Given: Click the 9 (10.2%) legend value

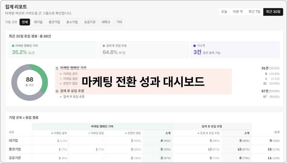Looking at the screenshot, I should [272, 74].
